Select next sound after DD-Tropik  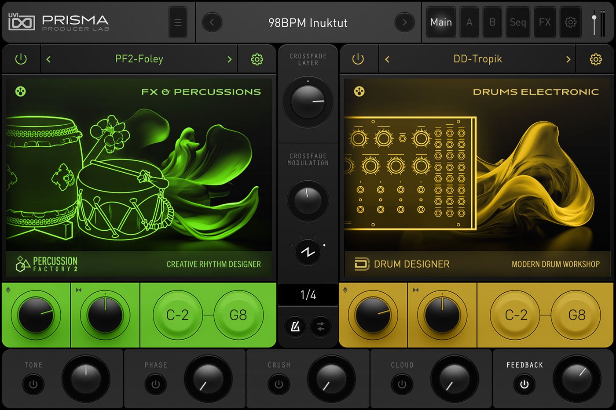click(568, 59)
